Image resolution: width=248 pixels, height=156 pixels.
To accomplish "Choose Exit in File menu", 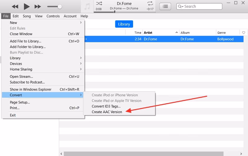I will click(x=43, y=115).
